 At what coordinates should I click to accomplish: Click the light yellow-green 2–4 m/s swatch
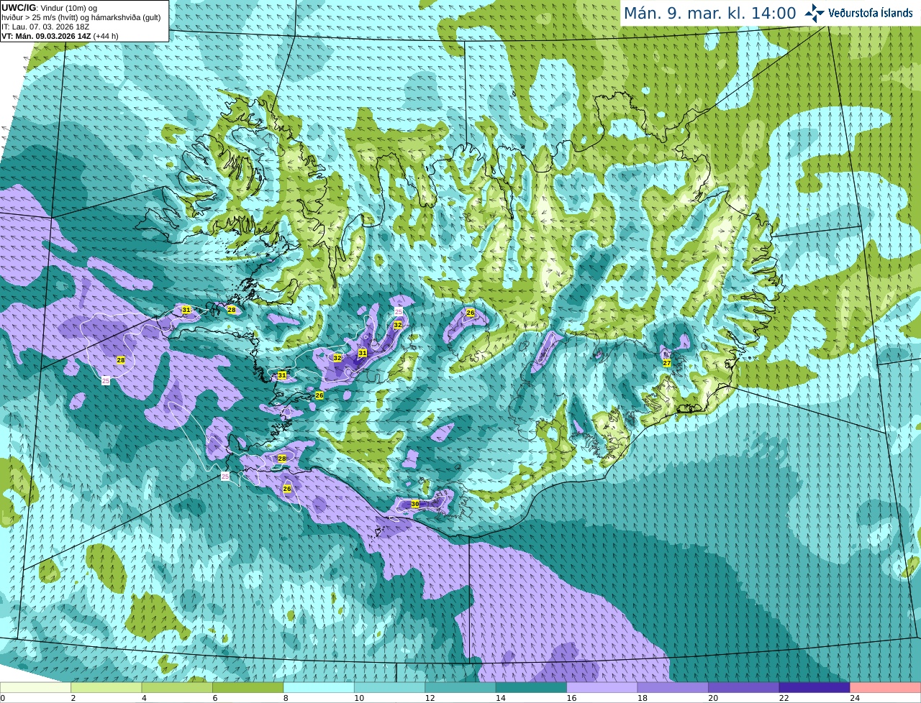tap(106, 688)
